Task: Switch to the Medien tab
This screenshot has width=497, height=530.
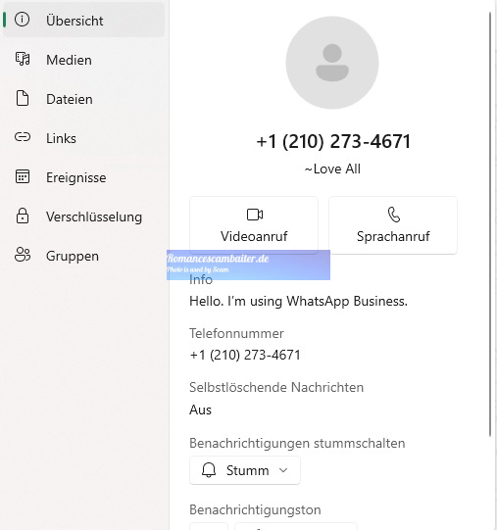Action: [83, 60]
